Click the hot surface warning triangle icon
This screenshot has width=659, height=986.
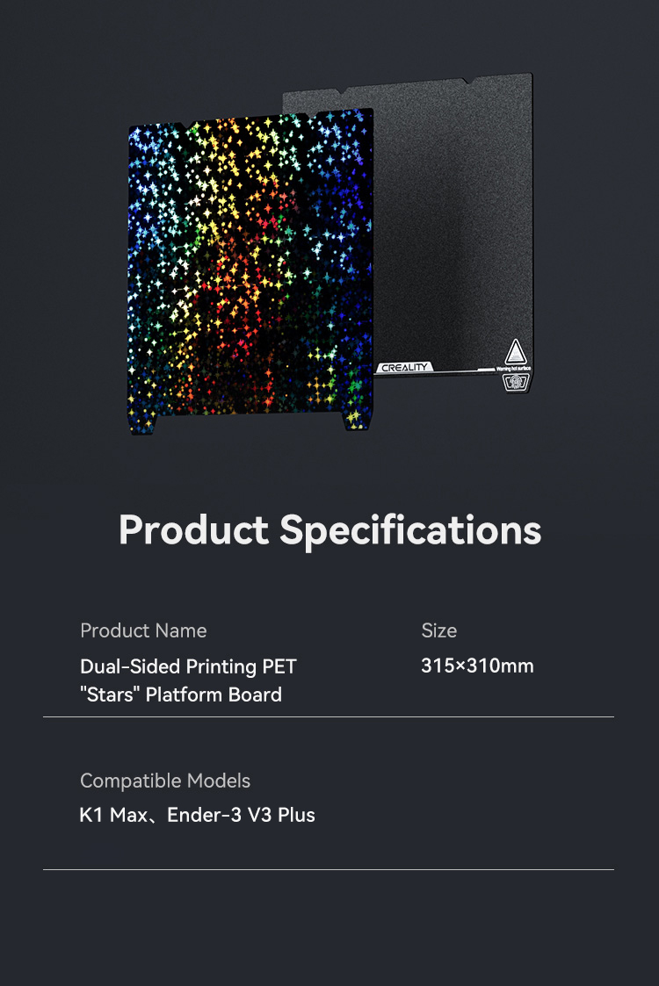[516, 351]
